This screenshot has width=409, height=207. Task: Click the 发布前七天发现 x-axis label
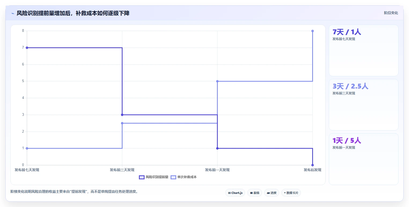click(x=27, y=170)
